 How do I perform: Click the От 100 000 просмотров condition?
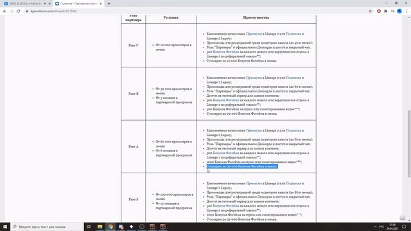coord(174,197)
